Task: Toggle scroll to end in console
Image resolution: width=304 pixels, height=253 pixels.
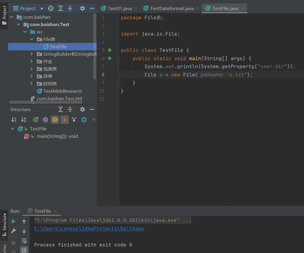Action: [x=24, y=250]
